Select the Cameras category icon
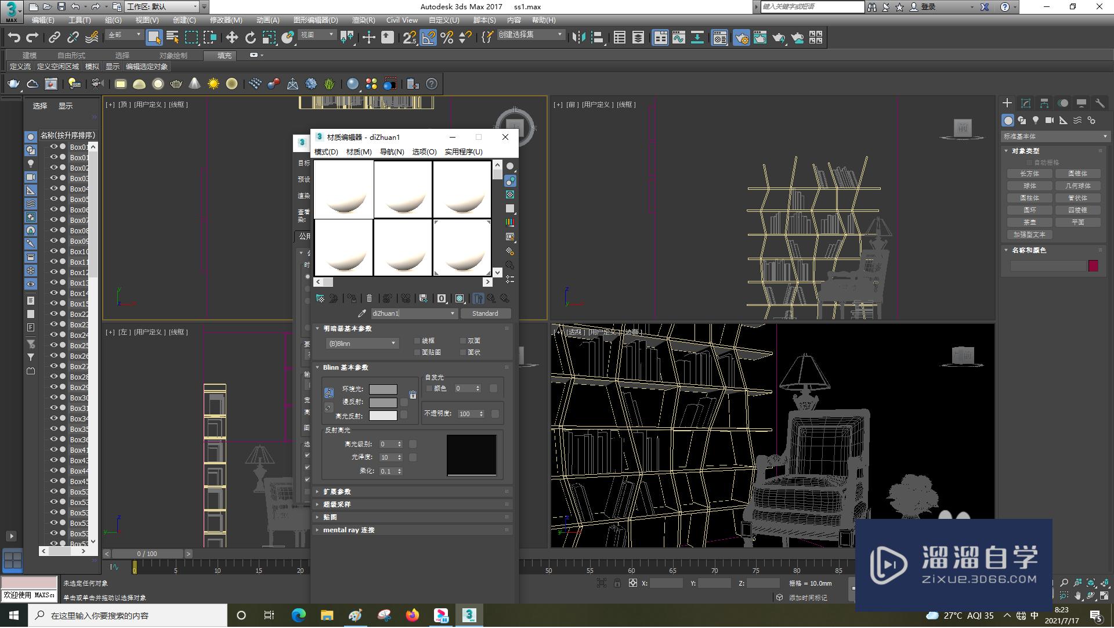Viewport: 1114px width, 628px height. point(1050,120)
